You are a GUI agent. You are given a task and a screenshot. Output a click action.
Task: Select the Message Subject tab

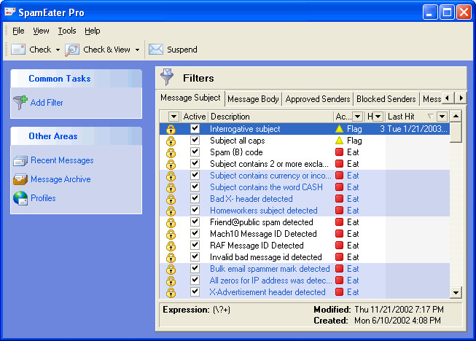click(x=190, y=98)
